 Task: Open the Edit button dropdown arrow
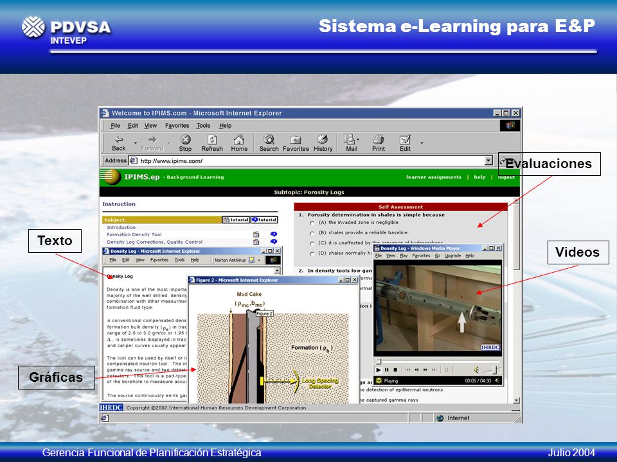point(422,143)
